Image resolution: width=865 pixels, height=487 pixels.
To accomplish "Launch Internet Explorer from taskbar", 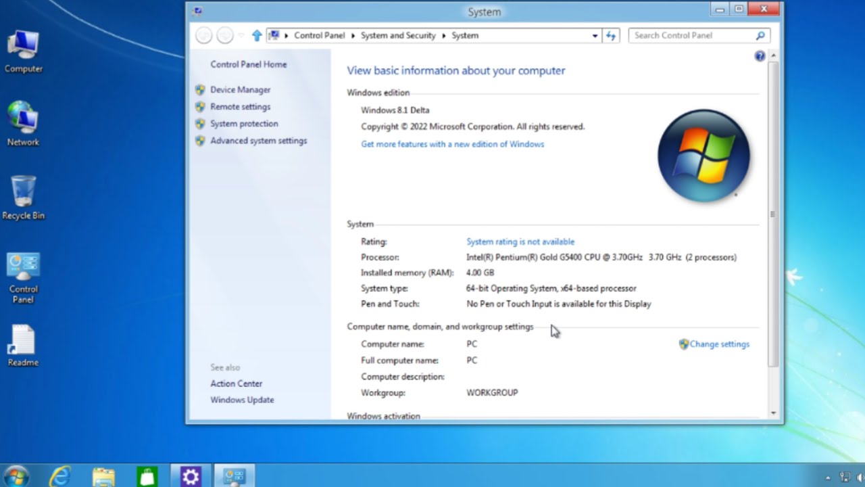I will pyautogui.click(x=60, y=476).
